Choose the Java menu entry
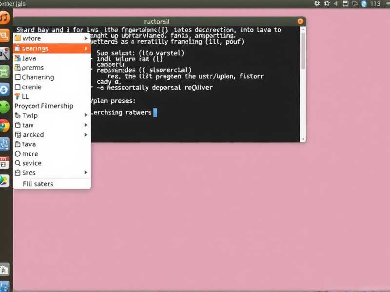 (29, 58)
